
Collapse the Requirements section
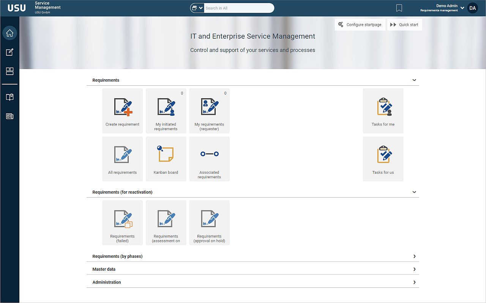(x=414, y=80)
